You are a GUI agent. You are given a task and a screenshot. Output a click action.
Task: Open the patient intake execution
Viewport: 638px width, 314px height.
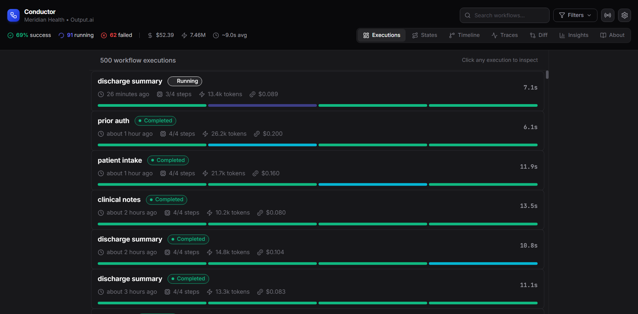318,170
